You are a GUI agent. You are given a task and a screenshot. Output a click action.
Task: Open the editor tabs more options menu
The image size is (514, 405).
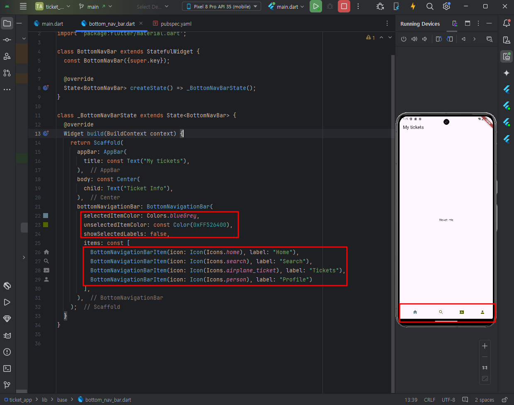click(387, 24)
